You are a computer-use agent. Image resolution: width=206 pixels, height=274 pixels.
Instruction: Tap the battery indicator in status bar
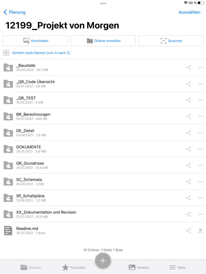click(201, 3)
